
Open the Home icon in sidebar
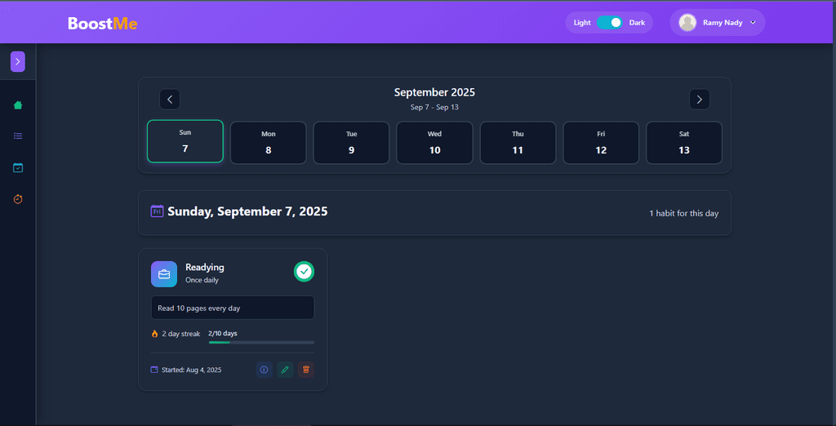(18, 105)
